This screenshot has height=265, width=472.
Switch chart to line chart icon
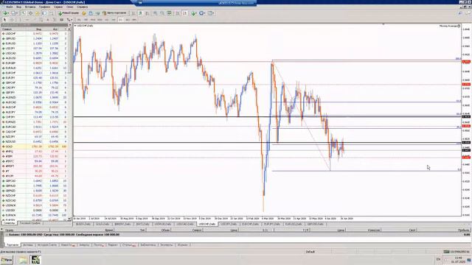coord(147,13)
